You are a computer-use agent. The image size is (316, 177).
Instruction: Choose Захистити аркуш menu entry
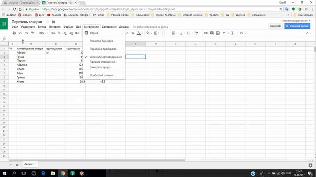(104, 67)
